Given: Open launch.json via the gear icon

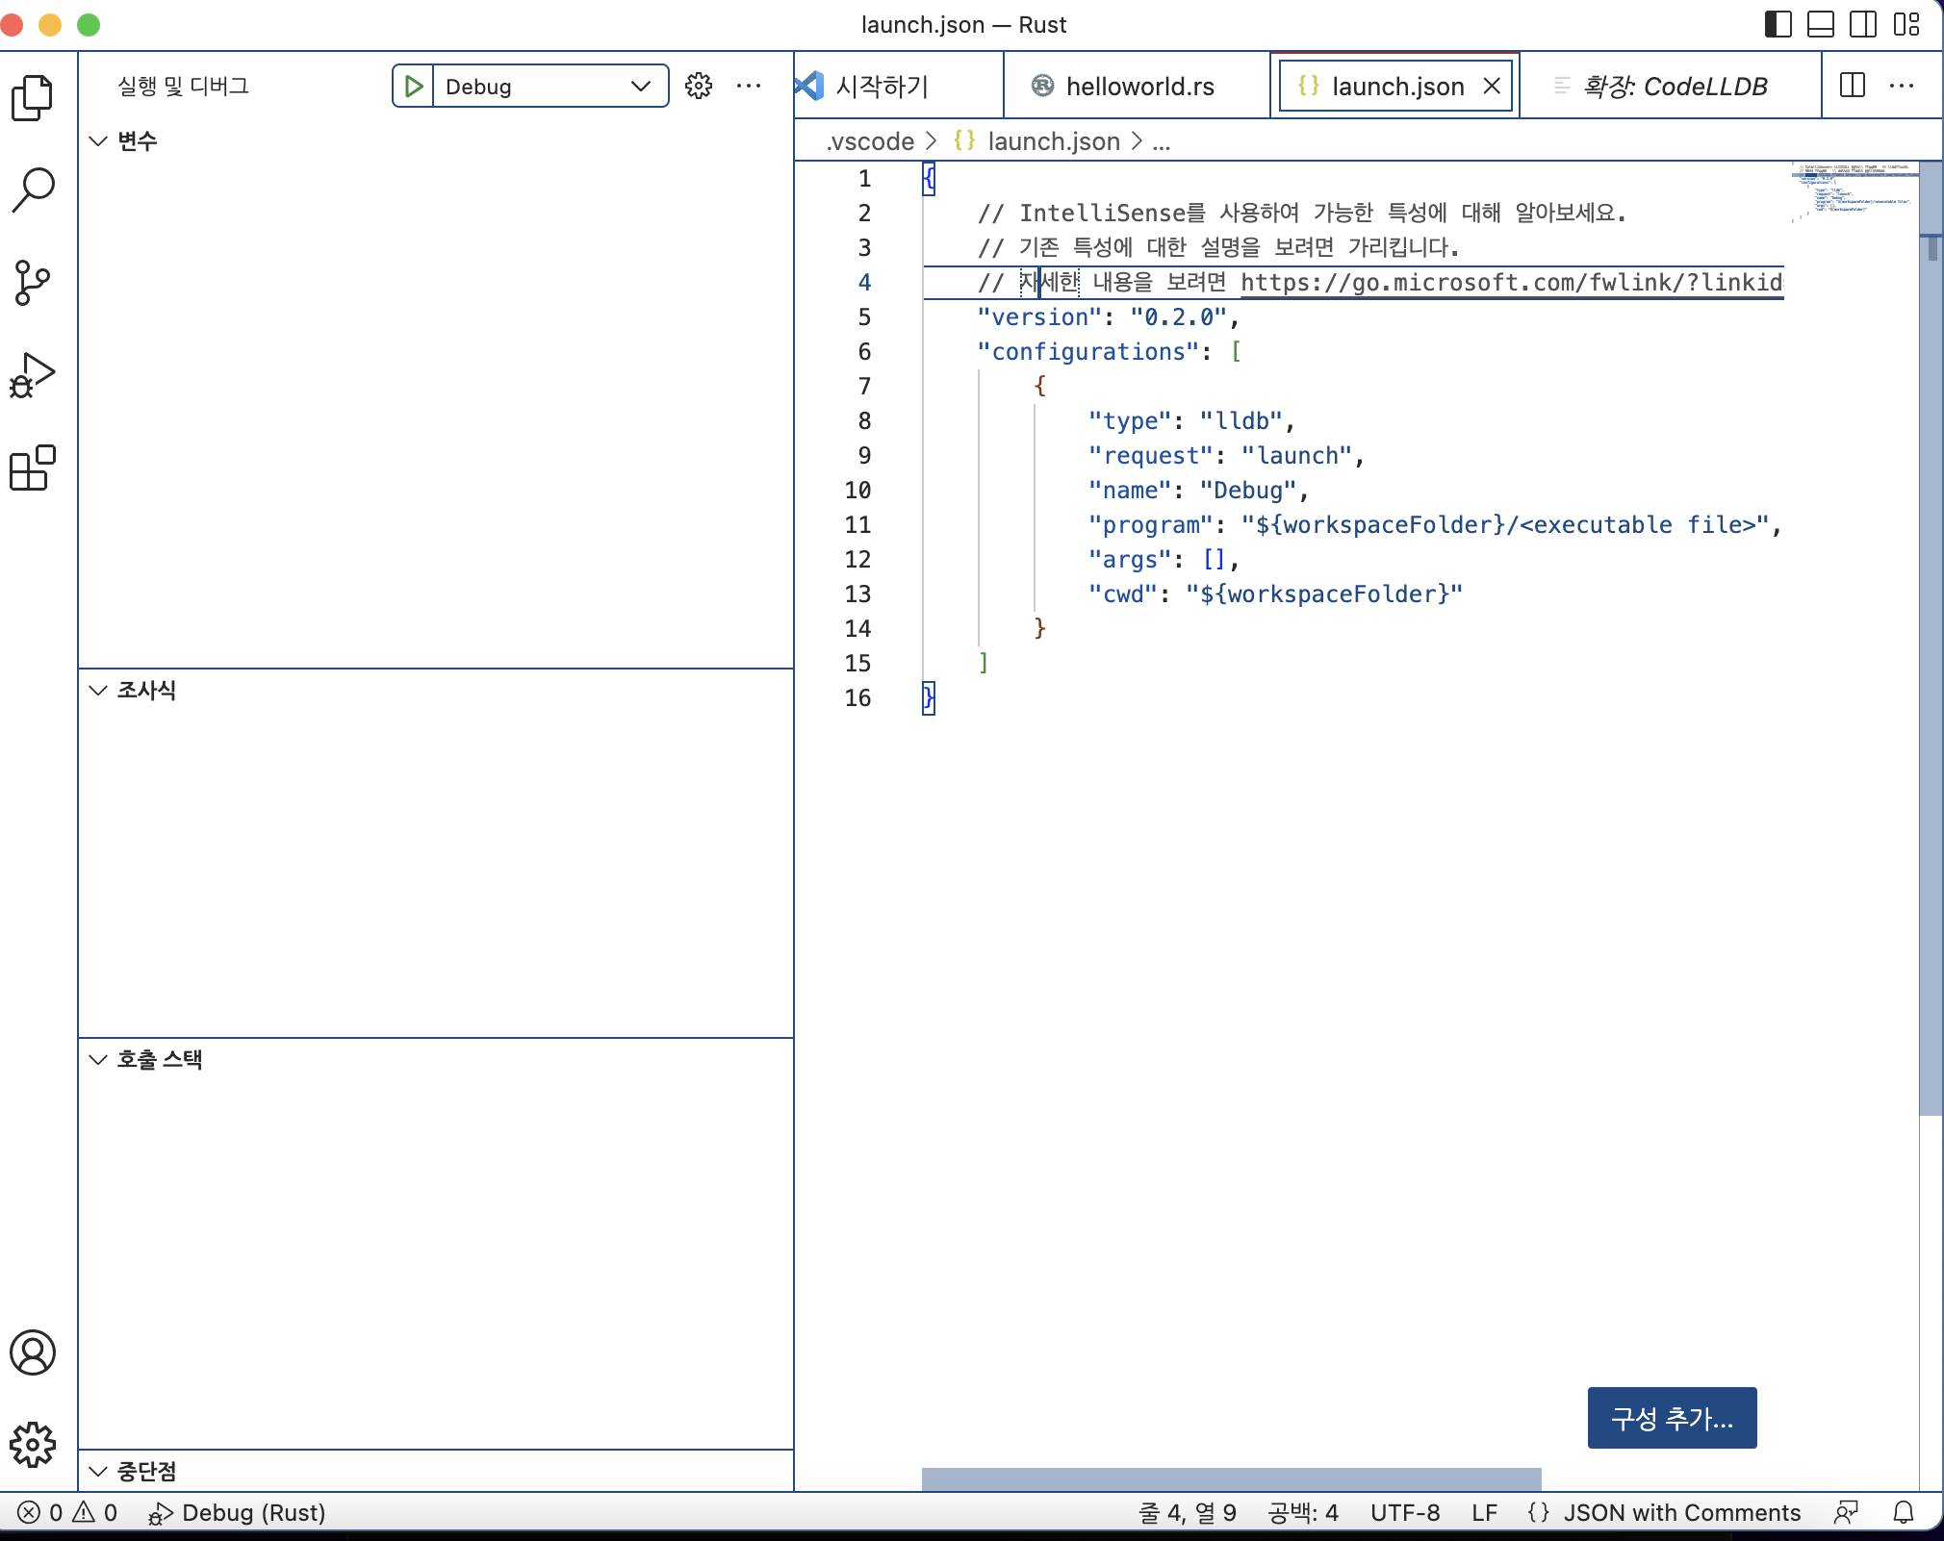Looking at the screenshot, I should point(699,87).
